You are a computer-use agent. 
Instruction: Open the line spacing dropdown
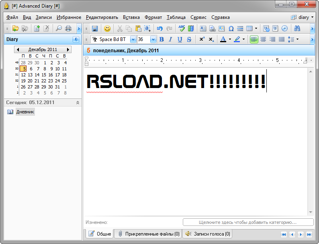tap(298, 39)
